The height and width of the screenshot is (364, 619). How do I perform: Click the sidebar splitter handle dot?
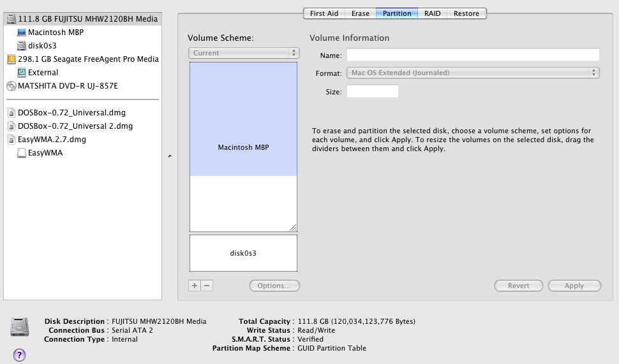[x=170, y=156]
